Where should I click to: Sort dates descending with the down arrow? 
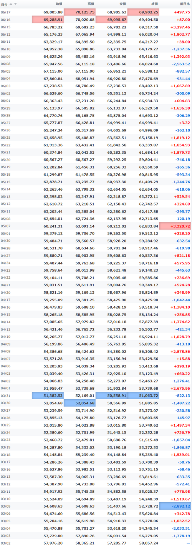(15, 3)
